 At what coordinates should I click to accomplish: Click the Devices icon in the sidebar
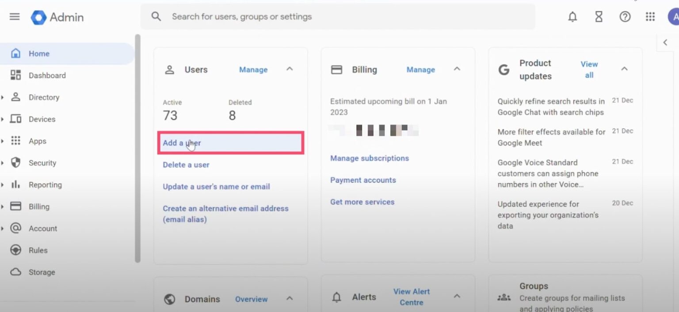tap(15, 119)
